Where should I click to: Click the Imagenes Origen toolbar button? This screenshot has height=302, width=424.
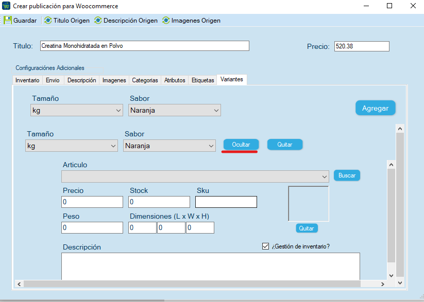pyautogui.click(x=191, y=21)
